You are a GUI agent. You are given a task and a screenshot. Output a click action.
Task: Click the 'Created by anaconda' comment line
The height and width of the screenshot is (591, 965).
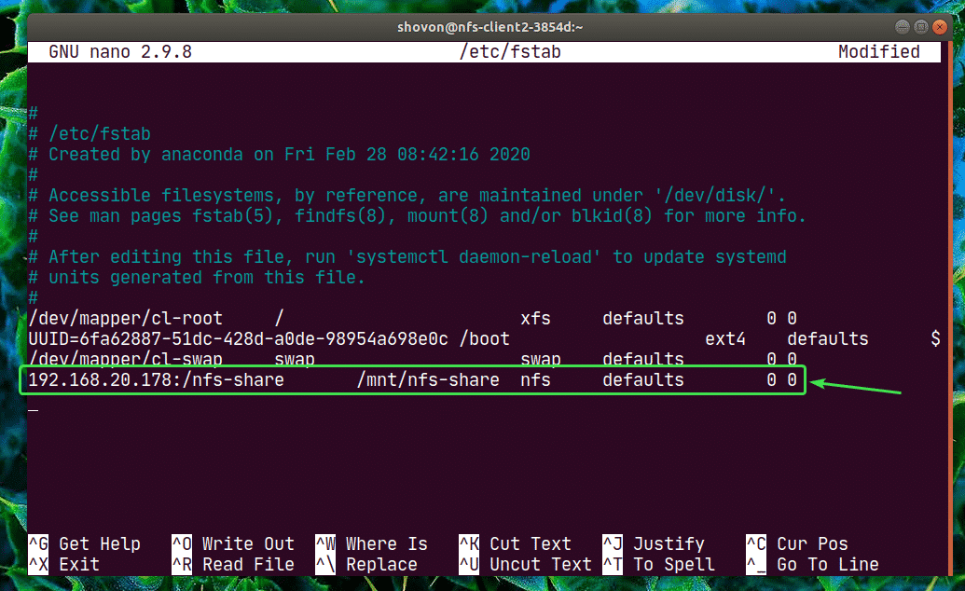280,154
